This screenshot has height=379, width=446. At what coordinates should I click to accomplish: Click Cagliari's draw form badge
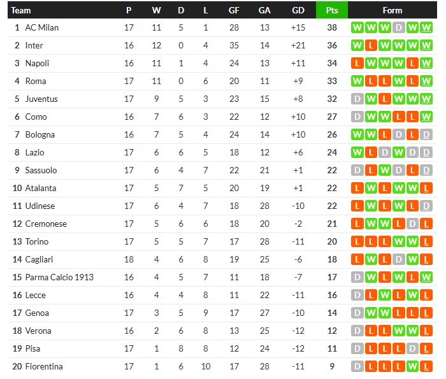(x=398, y=260)
